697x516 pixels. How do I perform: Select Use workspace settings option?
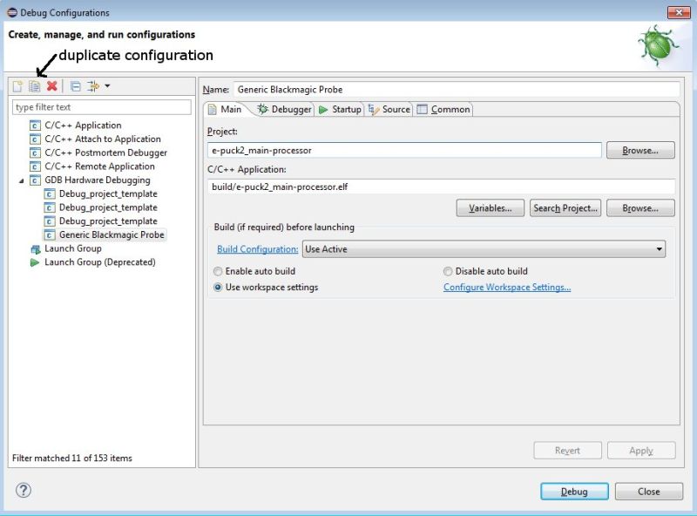219,288
